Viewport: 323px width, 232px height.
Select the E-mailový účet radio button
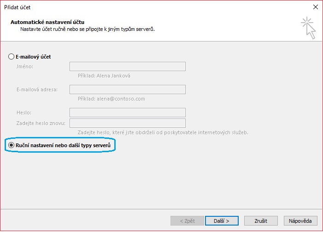click(12, 57)
